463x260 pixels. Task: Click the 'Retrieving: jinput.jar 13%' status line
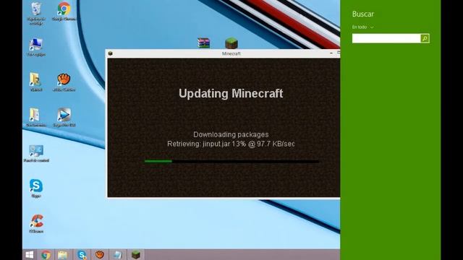(x=231, y=144)
